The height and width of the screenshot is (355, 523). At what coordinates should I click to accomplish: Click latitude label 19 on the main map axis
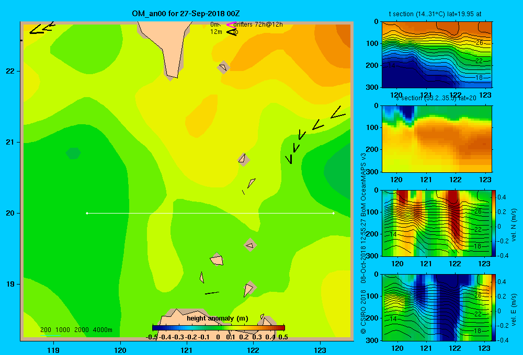pos(10,284)
